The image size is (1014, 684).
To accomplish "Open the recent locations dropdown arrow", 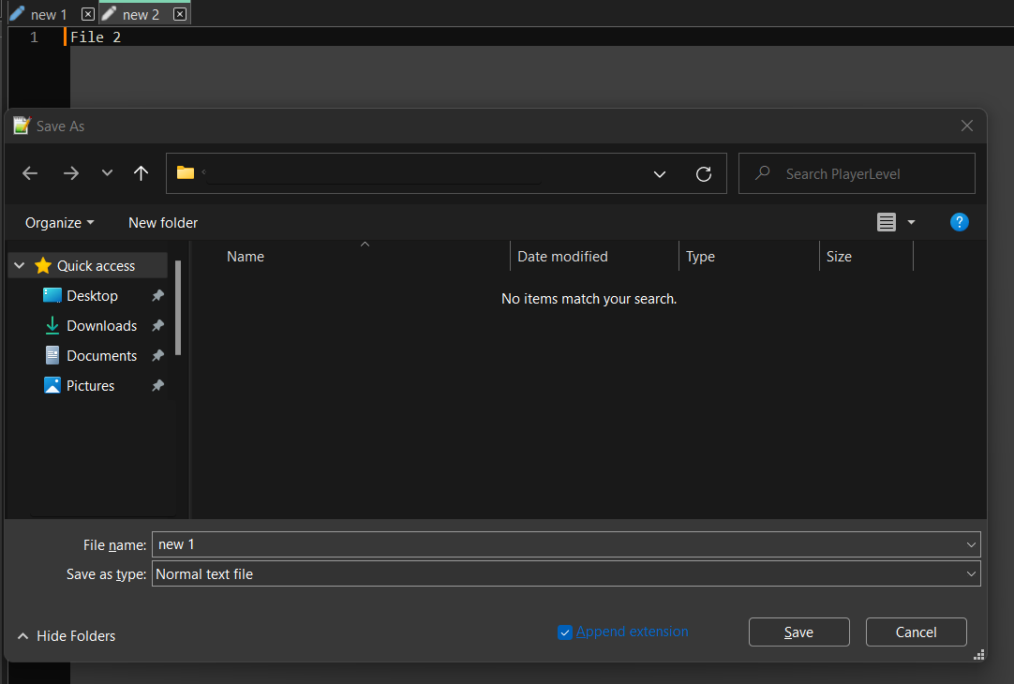I will tap(108, 172).
